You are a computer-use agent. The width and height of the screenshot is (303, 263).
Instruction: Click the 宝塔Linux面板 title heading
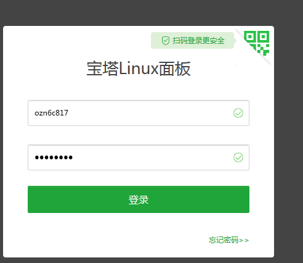[x=139, y=69]
